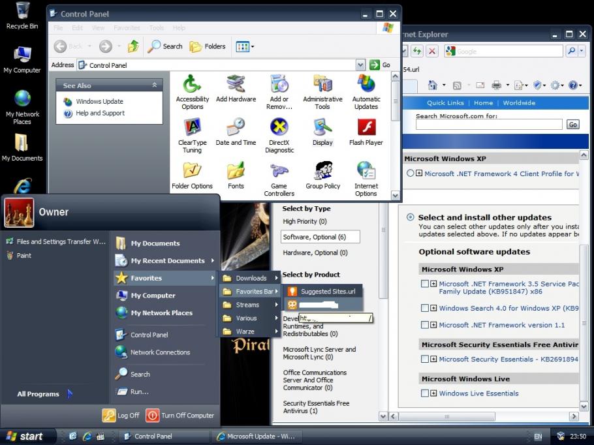Select the .NET Framework 4 Client Profile radio button
Image resolution: width=594 pixels, height=445 pixels.
(x=410, y=174)
